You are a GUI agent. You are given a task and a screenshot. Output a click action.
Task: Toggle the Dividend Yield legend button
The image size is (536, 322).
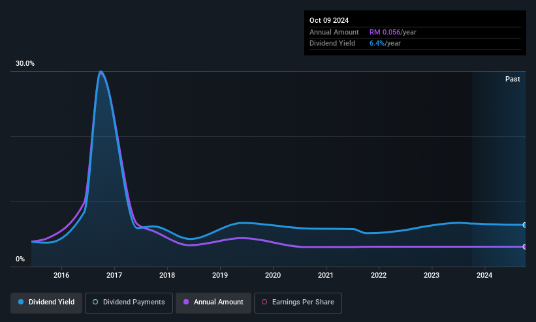[46, 302]
